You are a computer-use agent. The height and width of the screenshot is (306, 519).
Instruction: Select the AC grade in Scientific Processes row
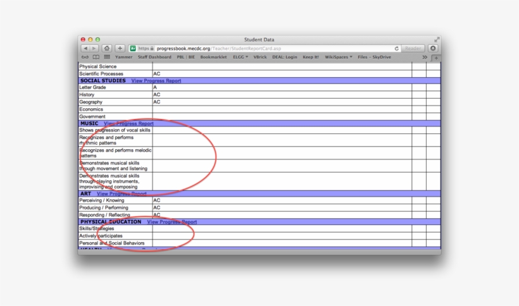click(156, 74)
